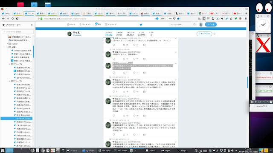Collapse the グループA bookmark folder
This screenshot has height=153, width=273.
pos(9,64)
